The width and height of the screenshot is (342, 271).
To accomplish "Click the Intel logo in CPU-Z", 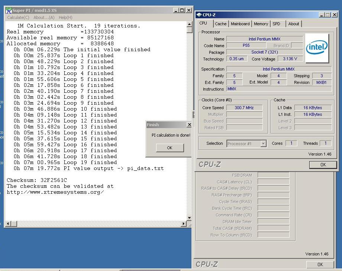I will tap(317, 48).
